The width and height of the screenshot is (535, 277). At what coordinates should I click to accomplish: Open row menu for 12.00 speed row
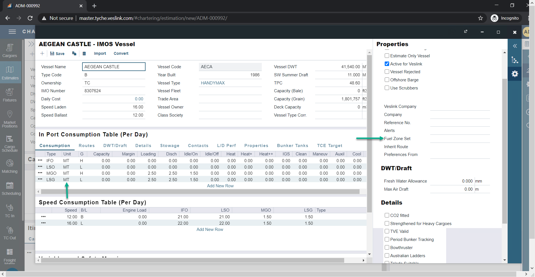pos(43,217)
